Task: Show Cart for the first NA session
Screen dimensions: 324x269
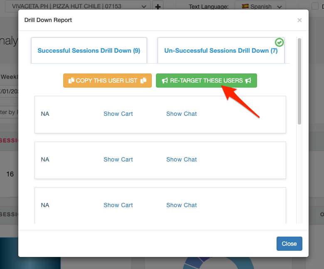Action: [x=118, y=114]
